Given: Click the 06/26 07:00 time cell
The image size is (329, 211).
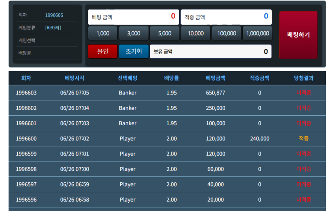Looking at the screenshot, I should point(74,169).
